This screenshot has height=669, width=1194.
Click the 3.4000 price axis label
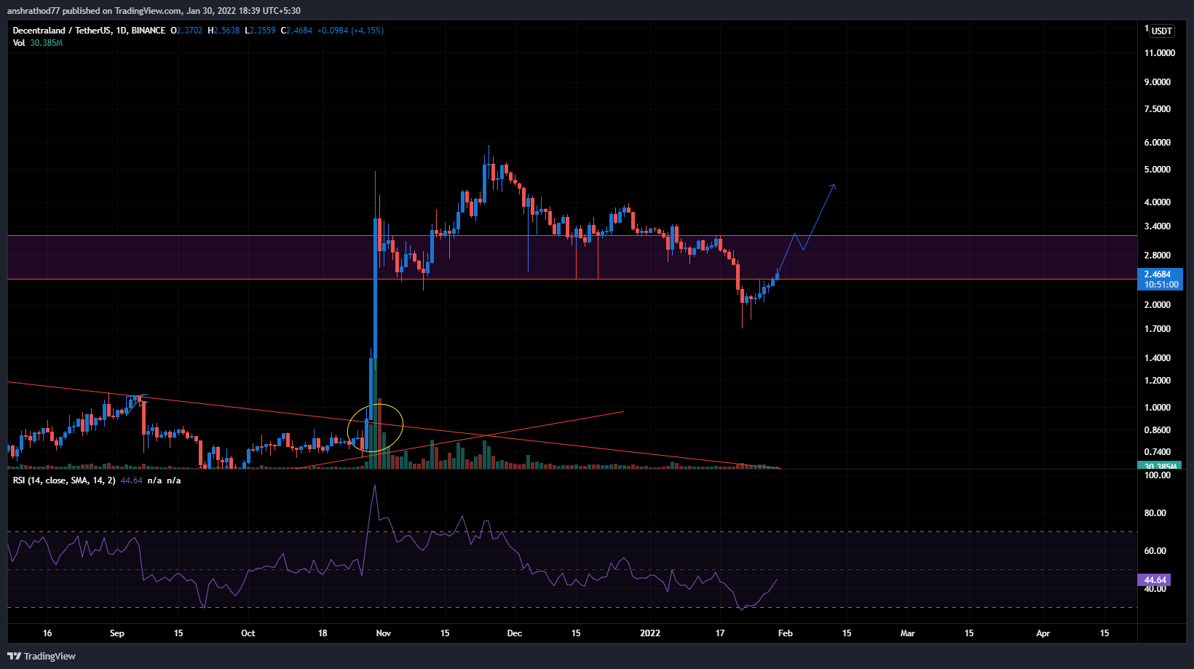pos(1158,226)
